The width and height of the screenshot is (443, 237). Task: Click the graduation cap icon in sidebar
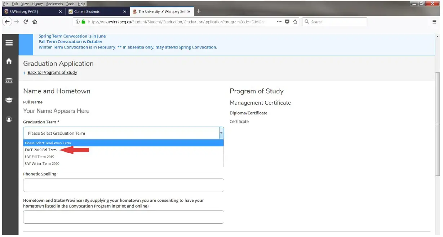(9, 99)
